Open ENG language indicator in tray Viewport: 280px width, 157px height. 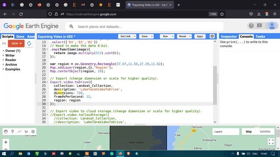point(255,154)
